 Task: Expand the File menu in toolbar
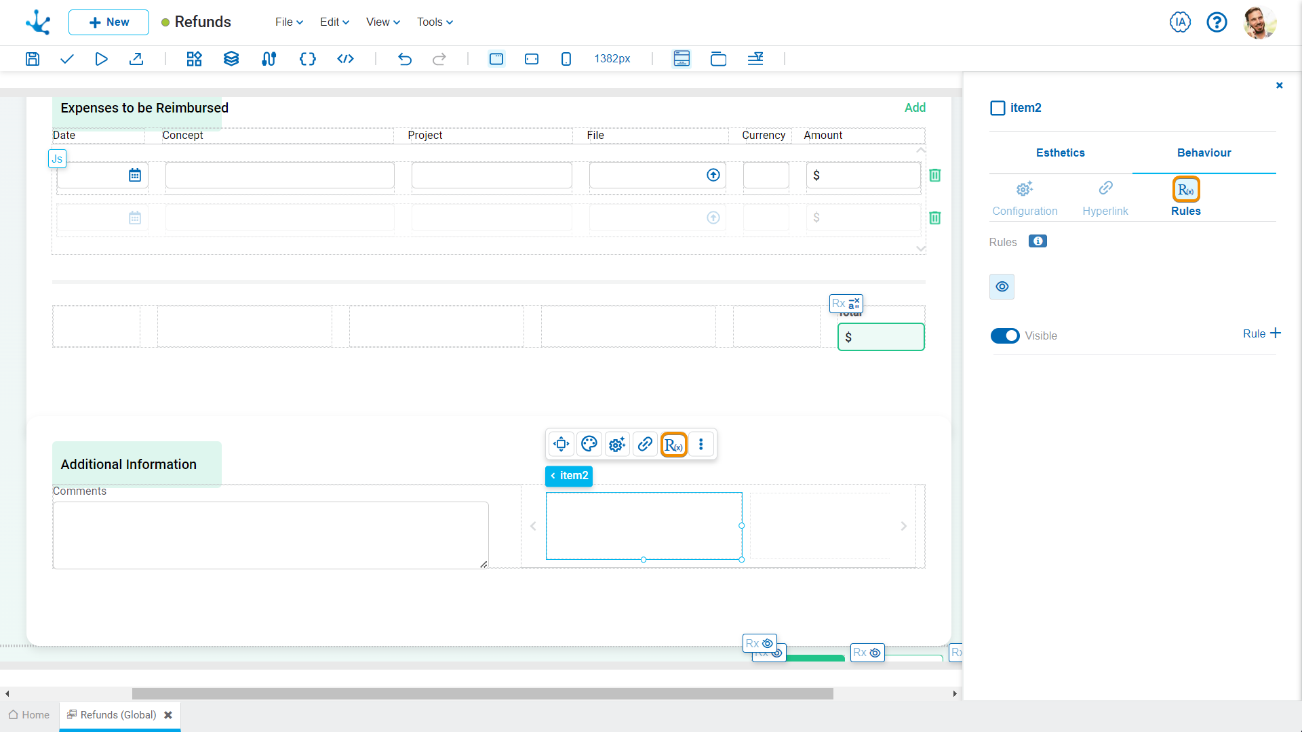pos(285,22)
